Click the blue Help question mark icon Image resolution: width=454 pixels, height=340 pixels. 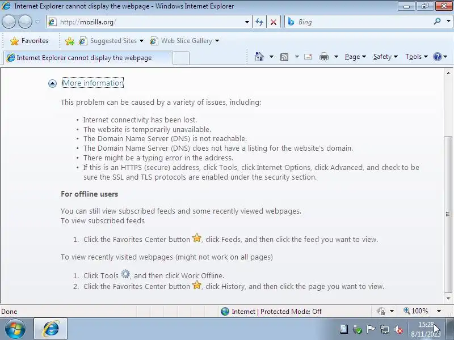(x=437, y=57)
